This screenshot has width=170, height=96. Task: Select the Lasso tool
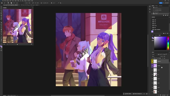pos(1,10)
